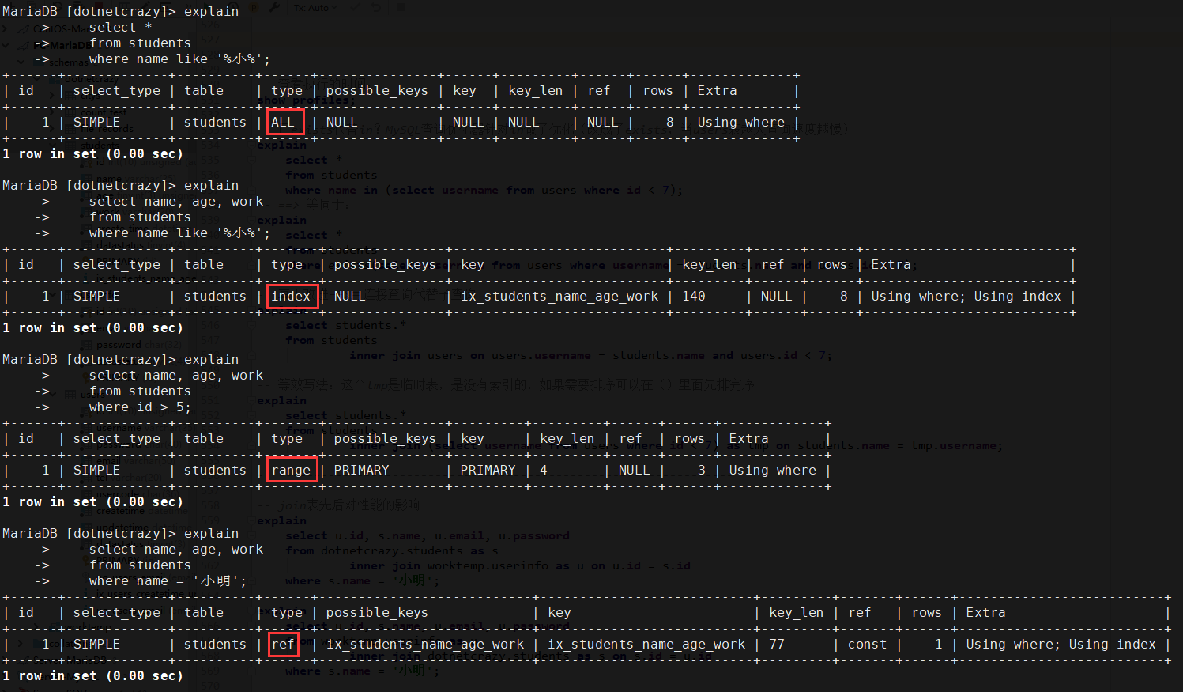Click "PRIMARY" under the possible_keys column
Viewport: 1183px width, 692px height.
pos(361,471)
